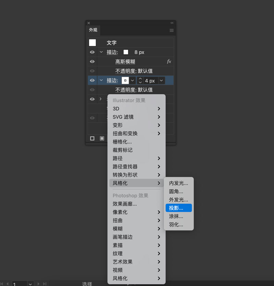274x286 pixels.
Task: Open the stroke color dropdown arrow
Action: (132, 80)
